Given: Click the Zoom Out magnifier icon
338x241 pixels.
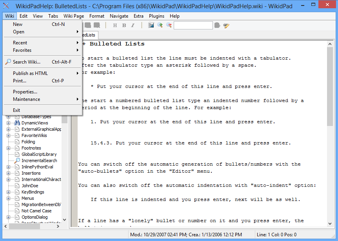Looking at the screenshot, I should point(169,25).
